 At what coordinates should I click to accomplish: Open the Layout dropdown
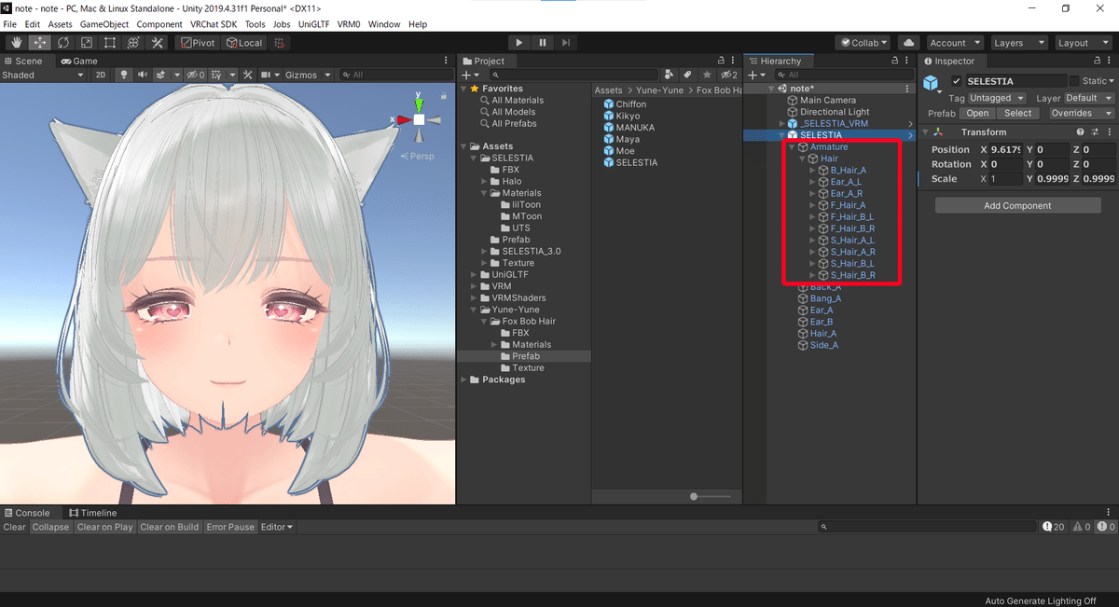pyautogui.click(x=1083, y=42)
